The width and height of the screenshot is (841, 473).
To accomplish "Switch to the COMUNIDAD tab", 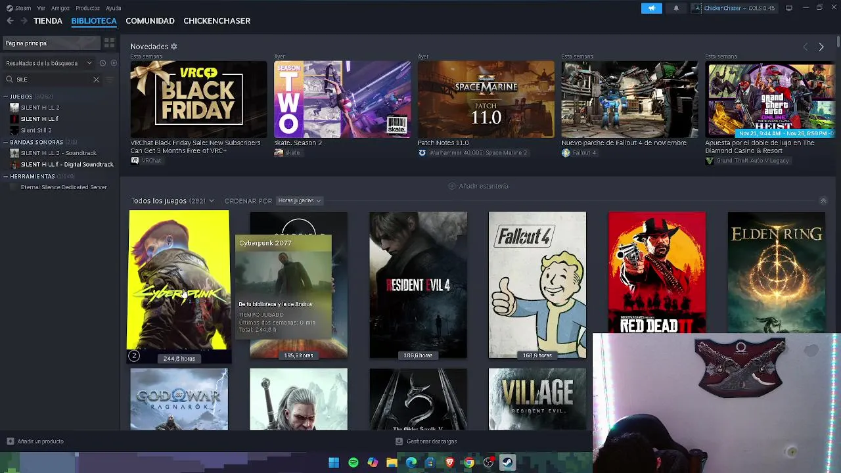I will 150,21.
